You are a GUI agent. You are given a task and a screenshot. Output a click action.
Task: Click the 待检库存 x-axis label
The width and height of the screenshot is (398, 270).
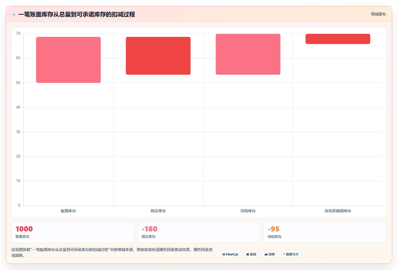pyautogui.click(x=248, y=211)
